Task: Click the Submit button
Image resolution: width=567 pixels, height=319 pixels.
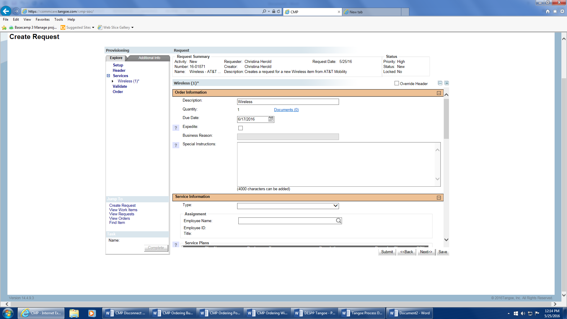Action: (387, 252)
